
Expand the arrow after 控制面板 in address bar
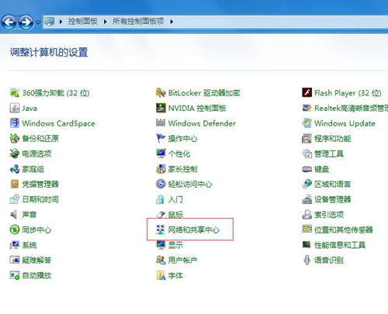105,22
